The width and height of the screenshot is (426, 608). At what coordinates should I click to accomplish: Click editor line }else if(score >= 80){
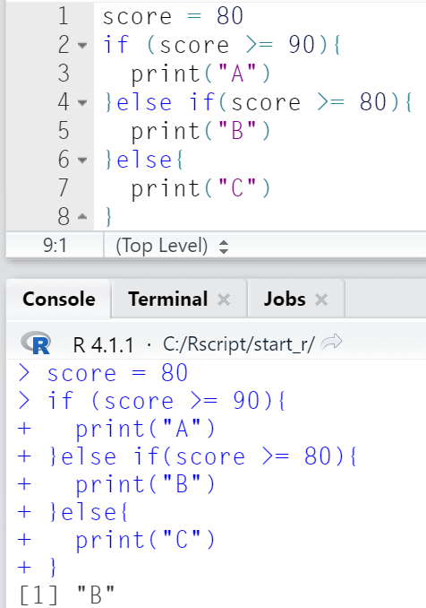(258, 102)
